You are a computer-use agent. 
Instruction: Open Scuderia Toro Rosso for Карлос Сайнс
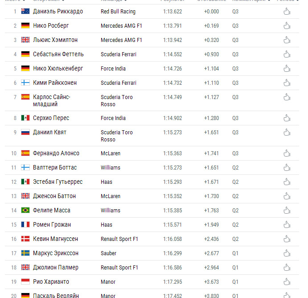pos(117,101)
